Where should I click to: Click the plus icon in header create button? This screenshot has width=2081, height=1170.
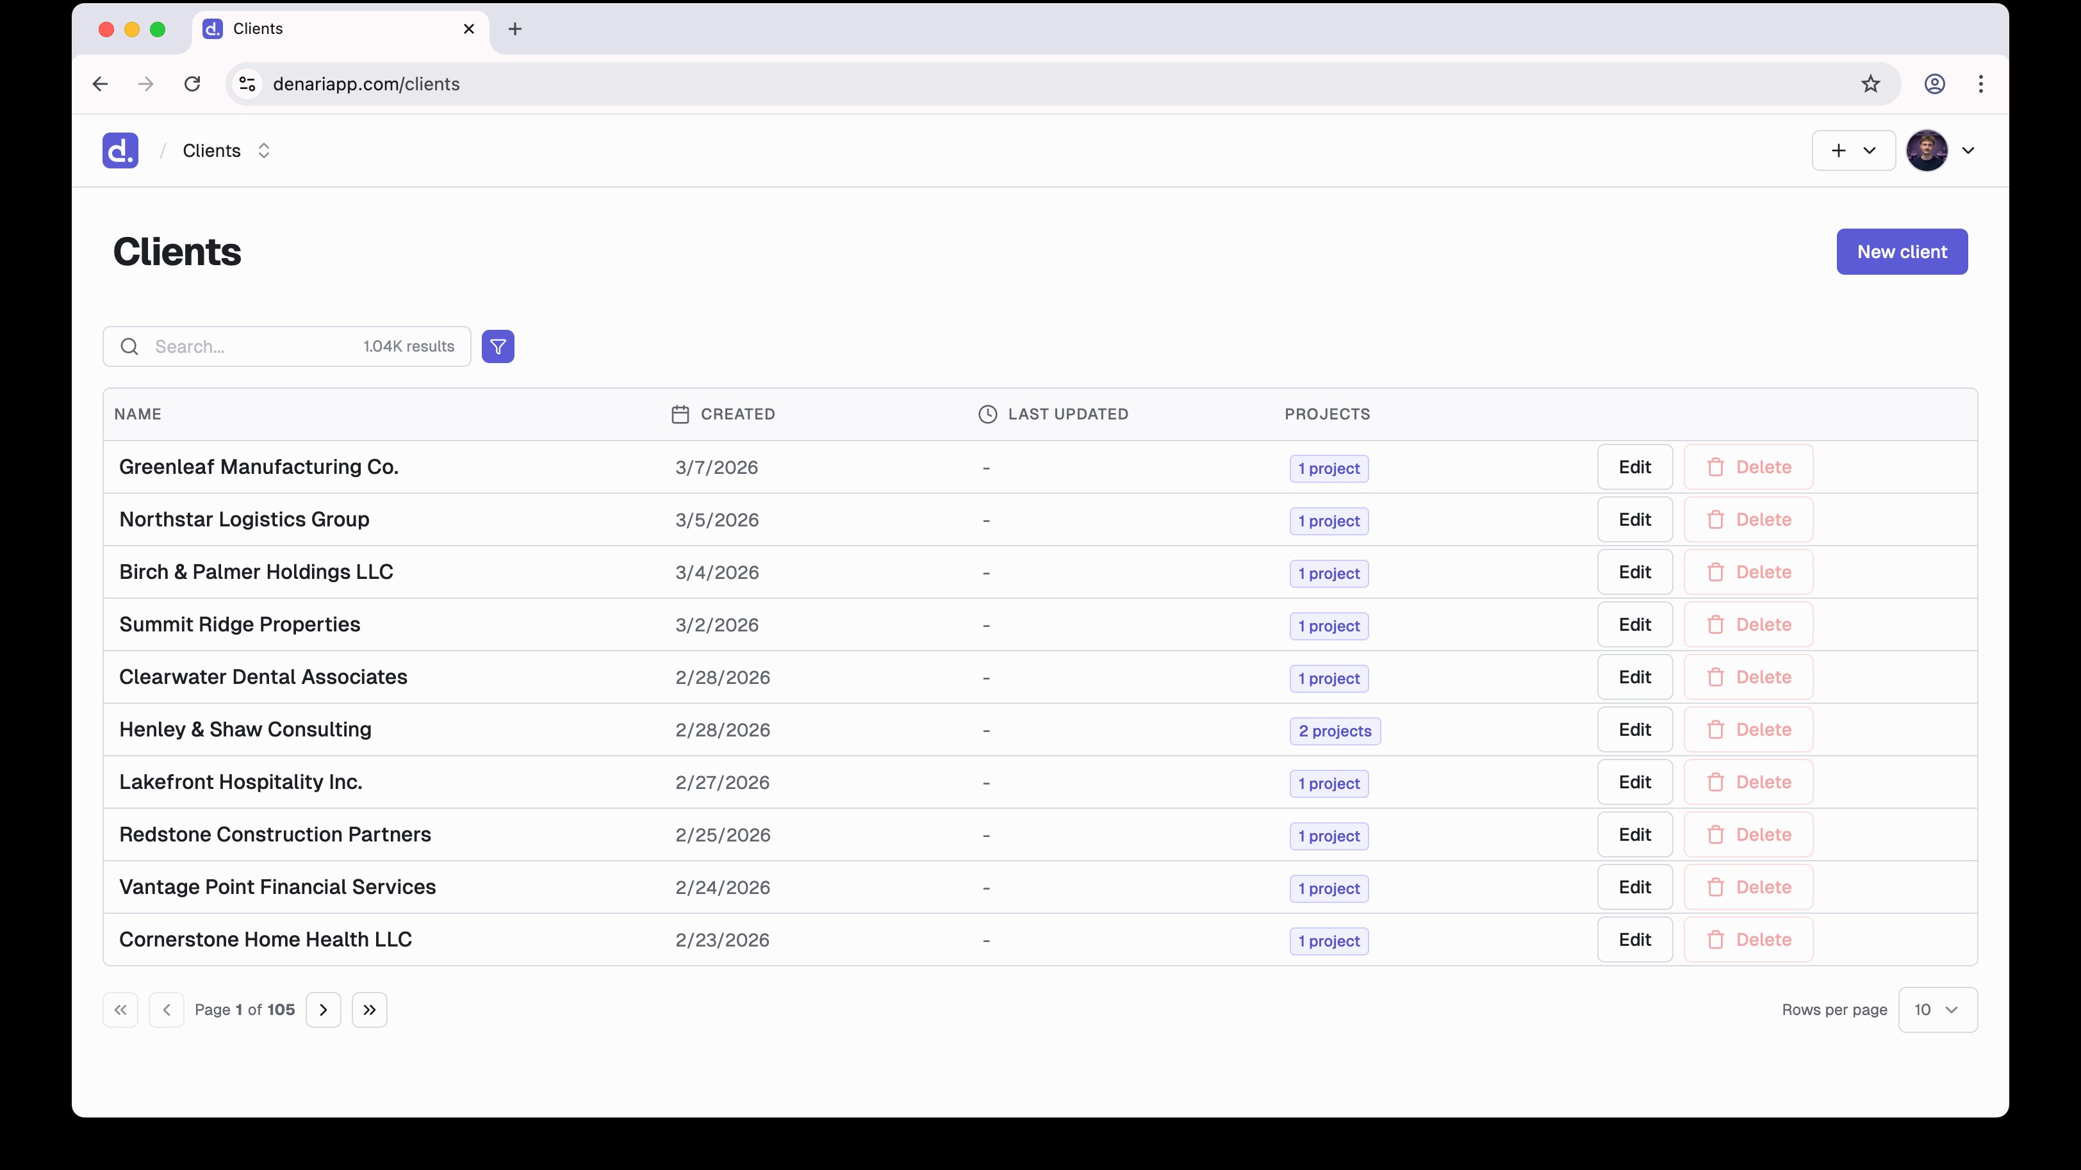[1839, 150]
